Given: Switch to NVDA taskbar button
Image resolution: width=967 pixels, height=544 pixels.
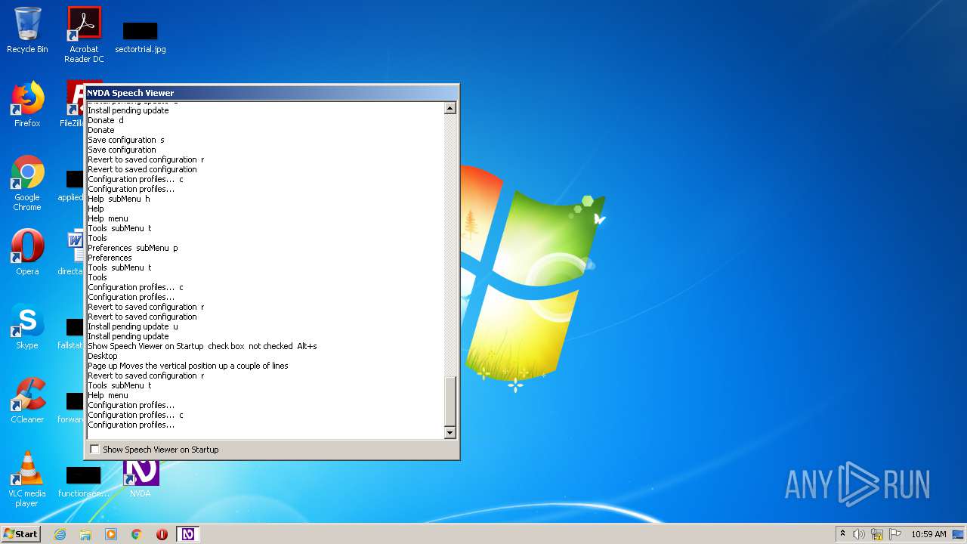Looking at the screenshot, I should (188, 534).
